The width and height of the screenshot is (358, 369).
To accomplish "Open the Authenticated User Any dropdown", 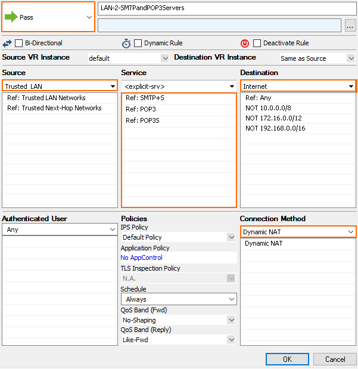I will tap(60, 230).
